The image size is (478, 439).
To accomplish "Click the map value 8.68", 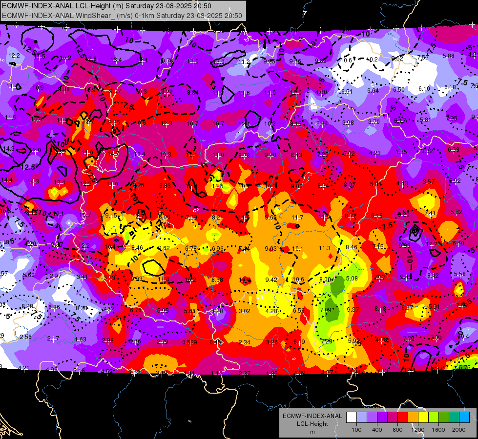I will coord(217,279).
